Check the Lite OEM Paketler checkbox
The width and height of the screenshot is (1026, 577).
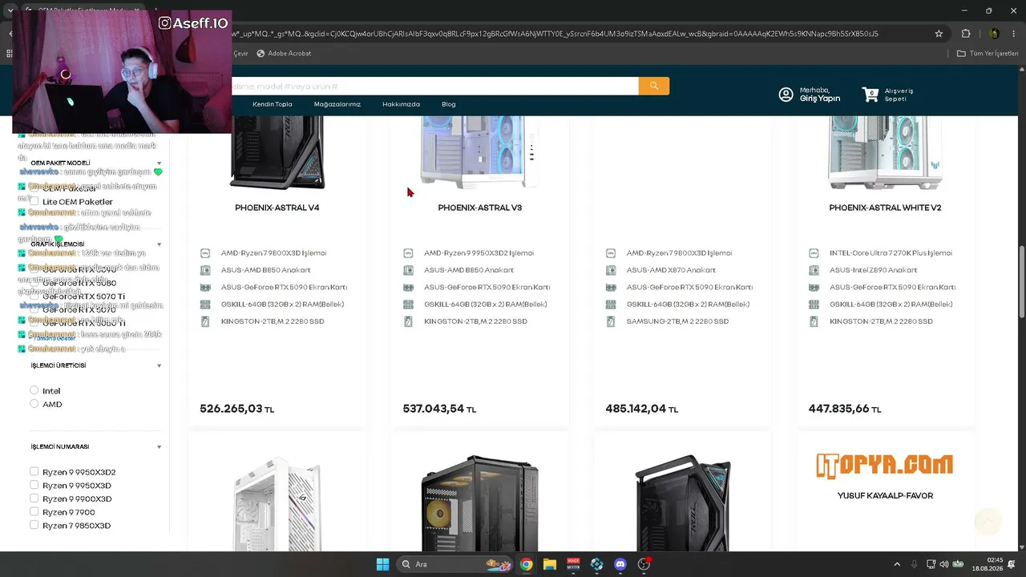[34, 201]
